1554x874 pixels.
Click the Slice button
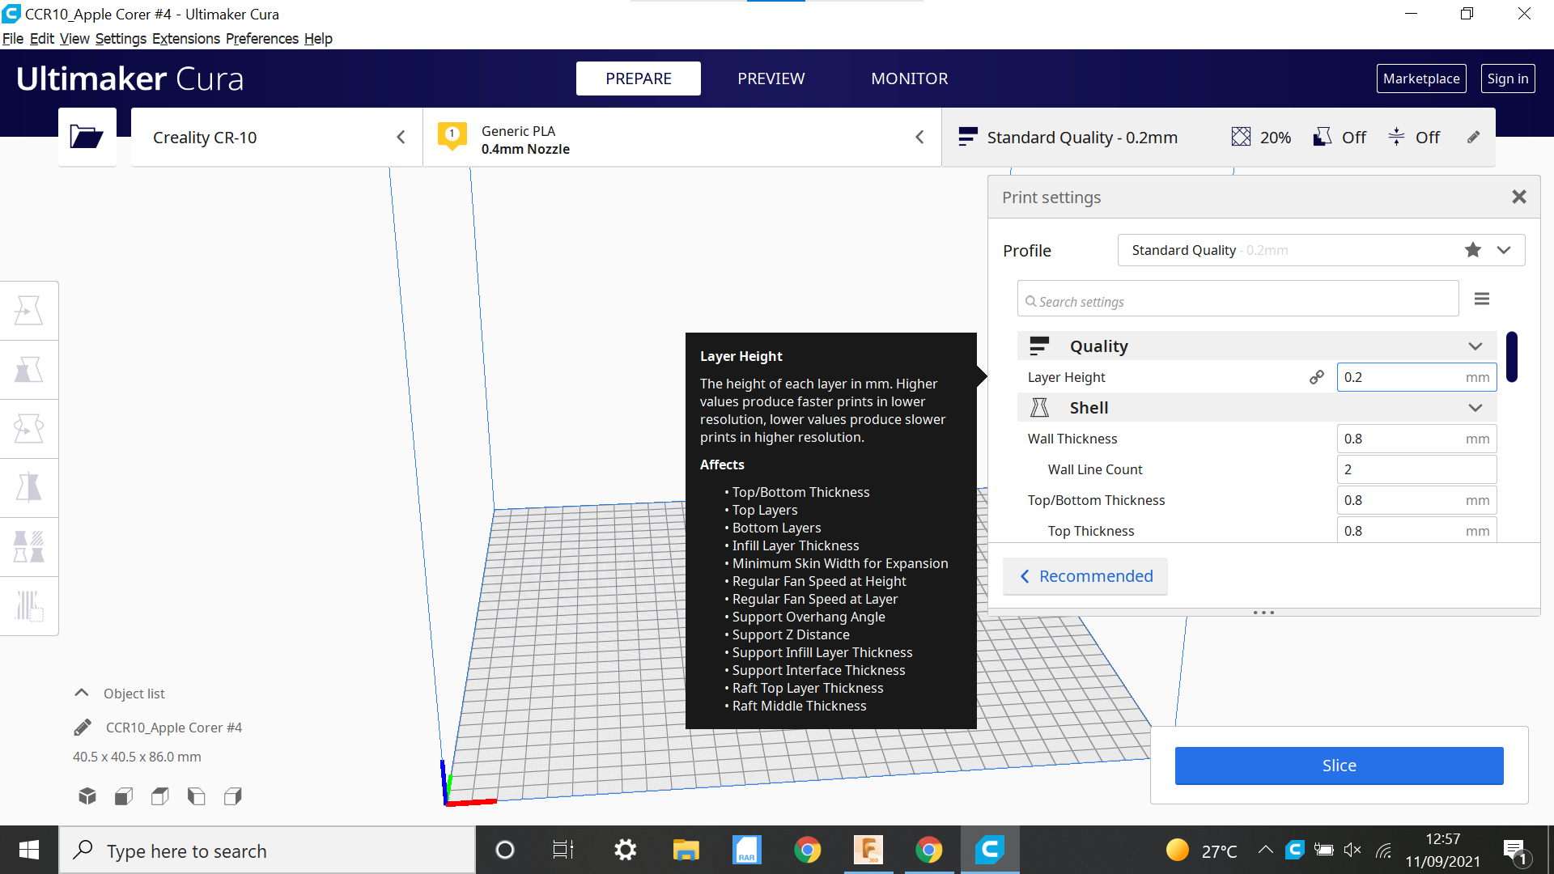pos(1339,766)
